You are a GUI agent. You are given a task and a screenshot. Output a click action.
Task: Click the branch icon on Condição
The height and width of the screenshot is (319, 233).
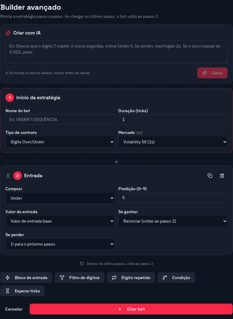165,278
